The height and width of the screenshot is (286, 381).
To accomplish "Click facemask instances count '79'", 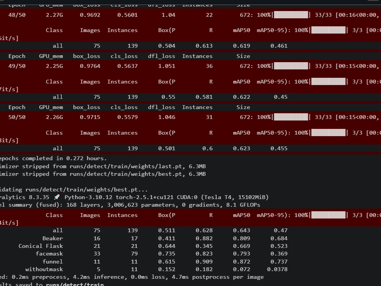I will click(134, 254).
